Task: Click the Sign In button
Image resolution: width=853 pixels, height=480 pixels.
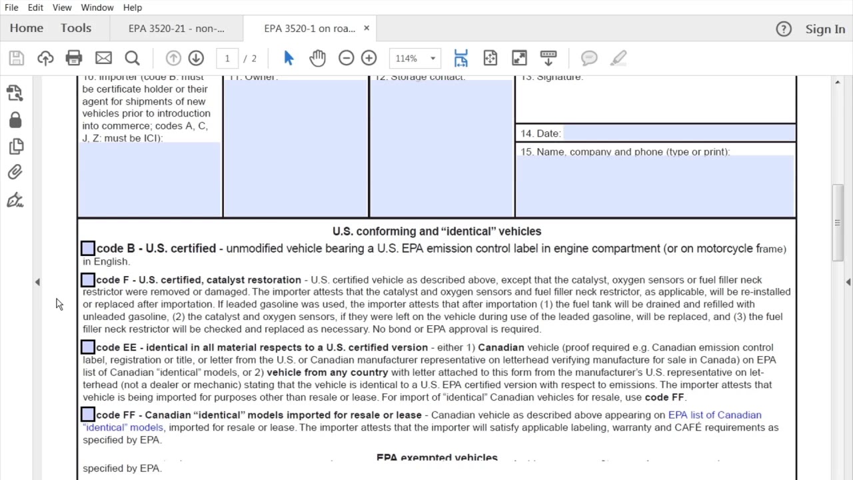Action: pyautogui.click(x=825, y=29)
